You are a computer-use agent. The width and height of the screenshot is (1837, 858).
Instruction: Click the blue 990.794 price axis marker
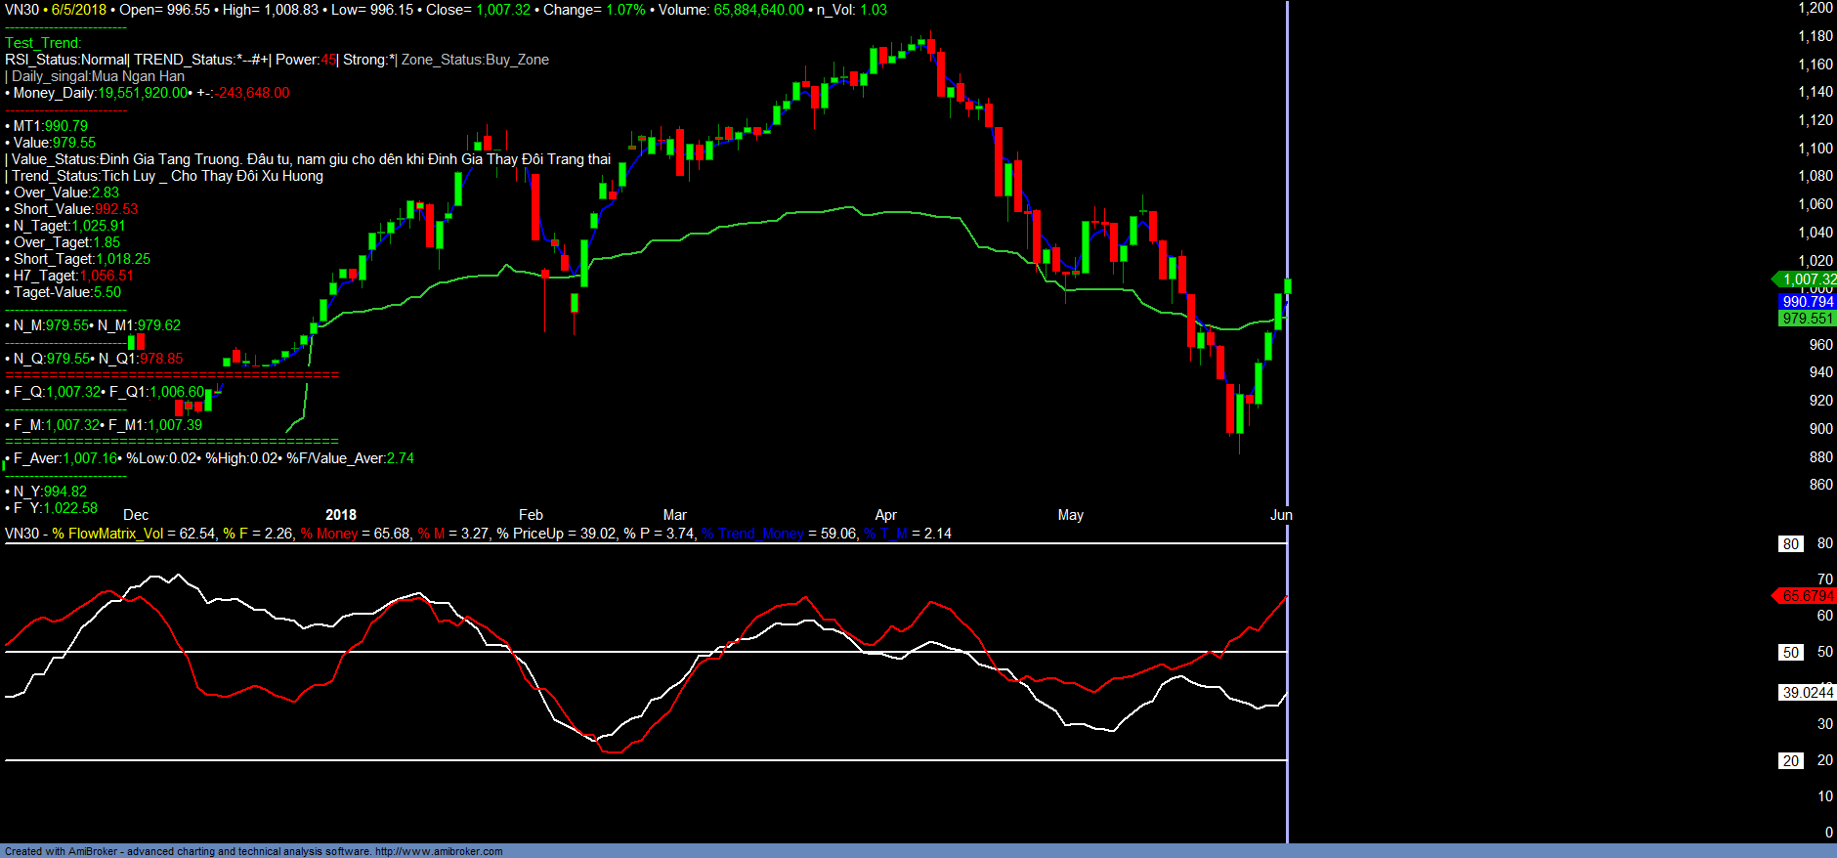[x=1808, y=302]
